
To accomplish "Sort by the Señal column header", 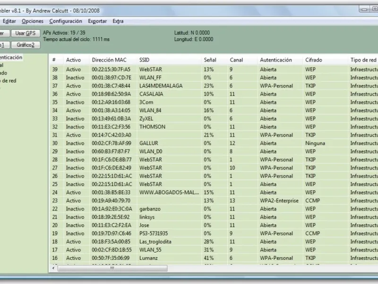I will pos(210,60).
